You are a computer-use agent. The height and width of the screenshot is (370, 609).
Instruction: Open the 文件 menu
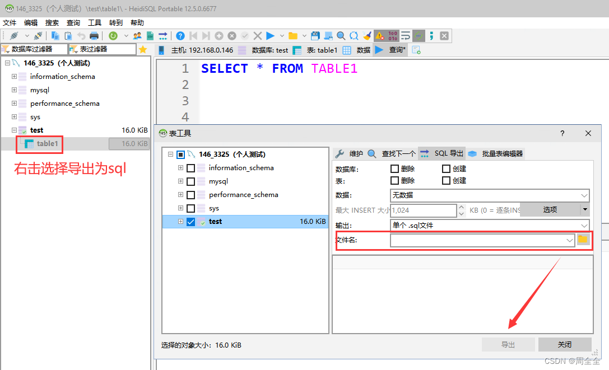pos(10,23)
